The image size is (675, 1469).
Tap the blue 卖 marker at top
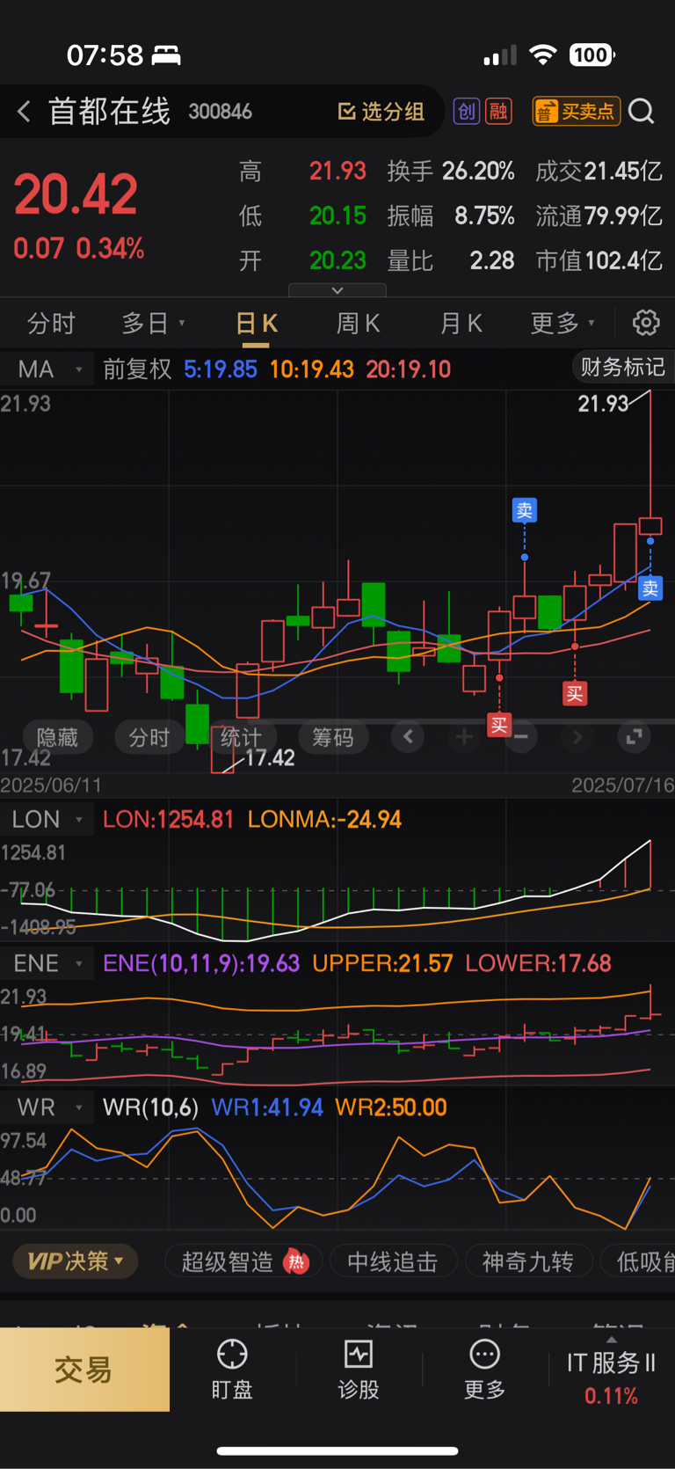[525, 510]
